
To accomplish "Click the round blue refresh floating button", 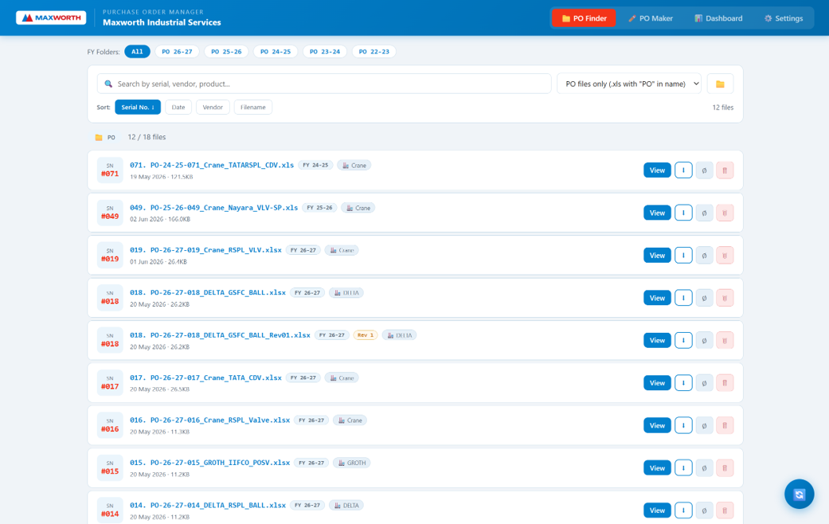I will click(799, 495).
